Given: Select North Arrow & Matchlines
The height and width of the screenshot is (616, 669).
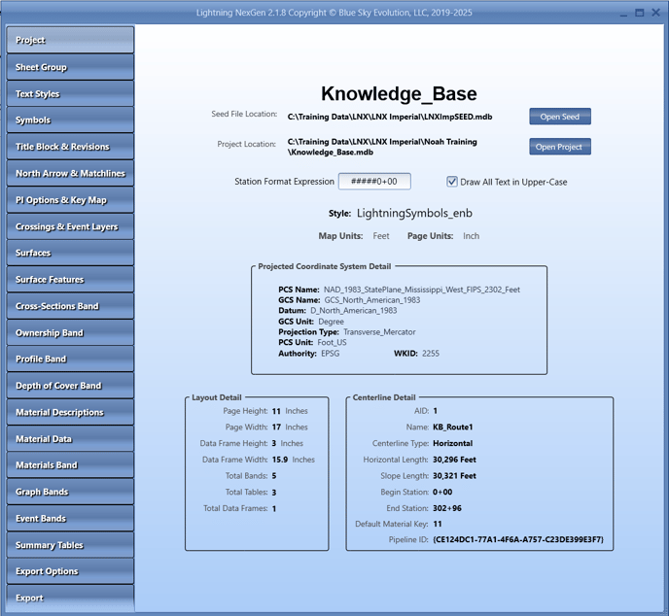Looking at the screenshot, I should [70, 174].
